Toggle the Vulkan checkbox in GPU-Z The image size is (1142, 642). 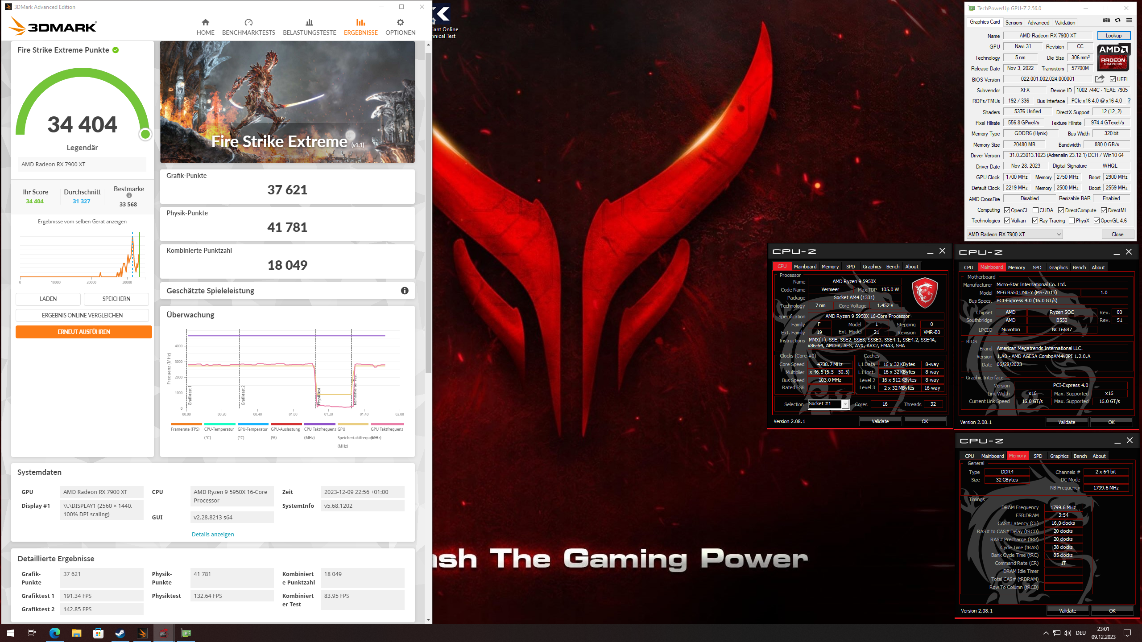[x=1007, y=221]
